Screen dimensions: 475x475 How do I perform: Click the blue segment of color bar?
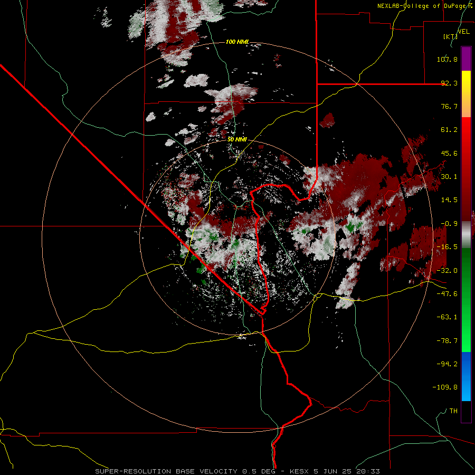(x=466, y=376)
